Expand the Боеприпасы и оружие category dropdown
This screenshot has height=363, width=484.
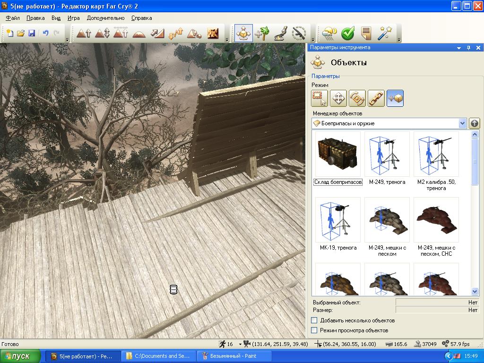click(462, 123)
